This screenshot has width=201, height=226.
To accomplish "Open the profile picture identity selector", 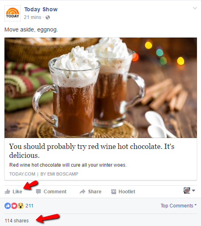I will tap(189, 190).
